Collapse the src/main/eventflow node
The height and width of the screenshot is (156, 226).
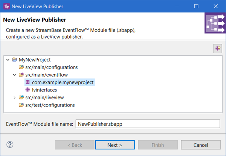point(14,75)
